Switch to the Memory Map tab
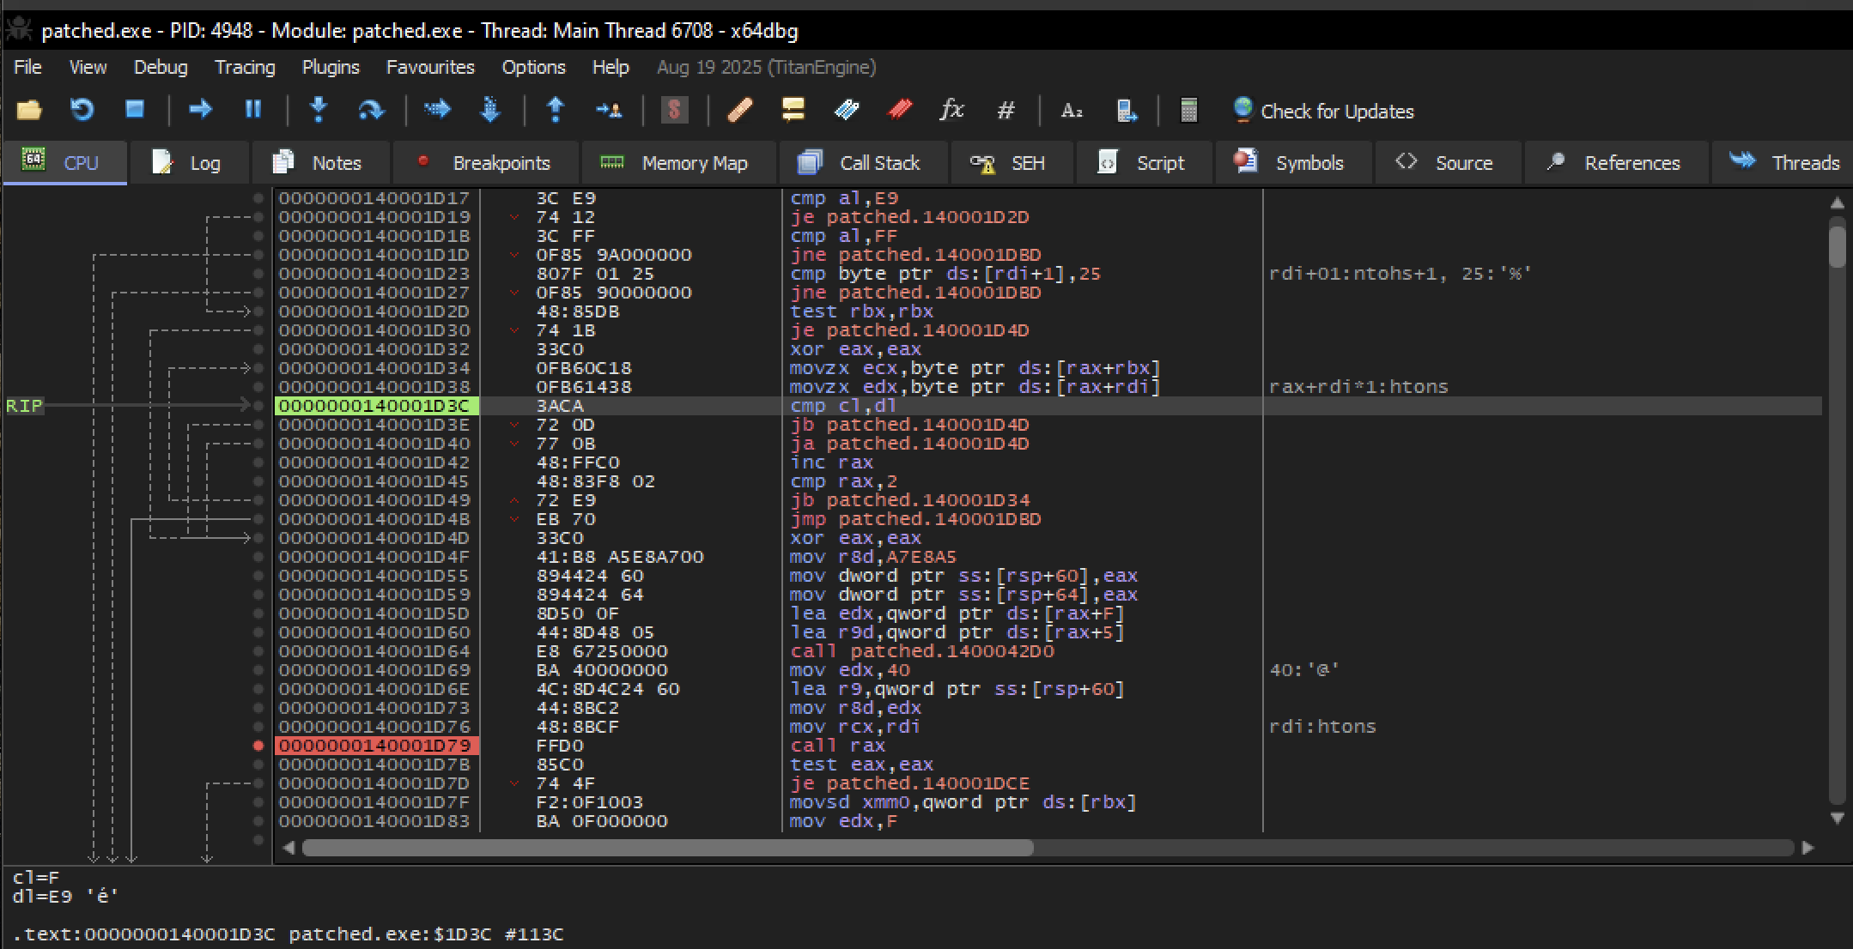Screen dimensions: 1853x949 point(677,163)
